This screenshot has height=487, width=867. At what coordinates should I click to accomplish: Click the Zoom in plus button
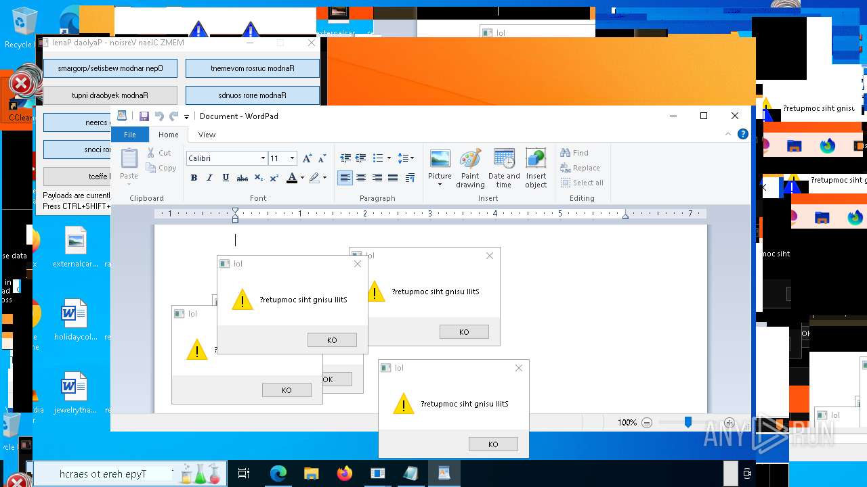(729, 423)
